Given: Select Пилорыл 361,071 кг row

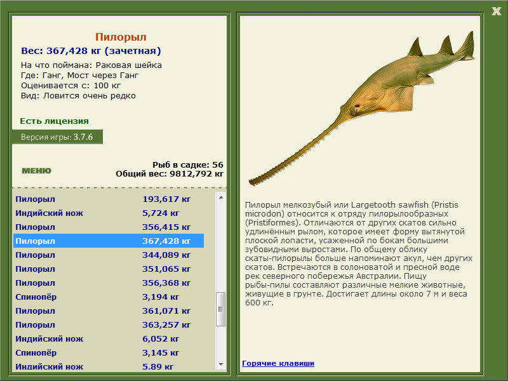Looking at the screenshot, I should tap(109, 311).
